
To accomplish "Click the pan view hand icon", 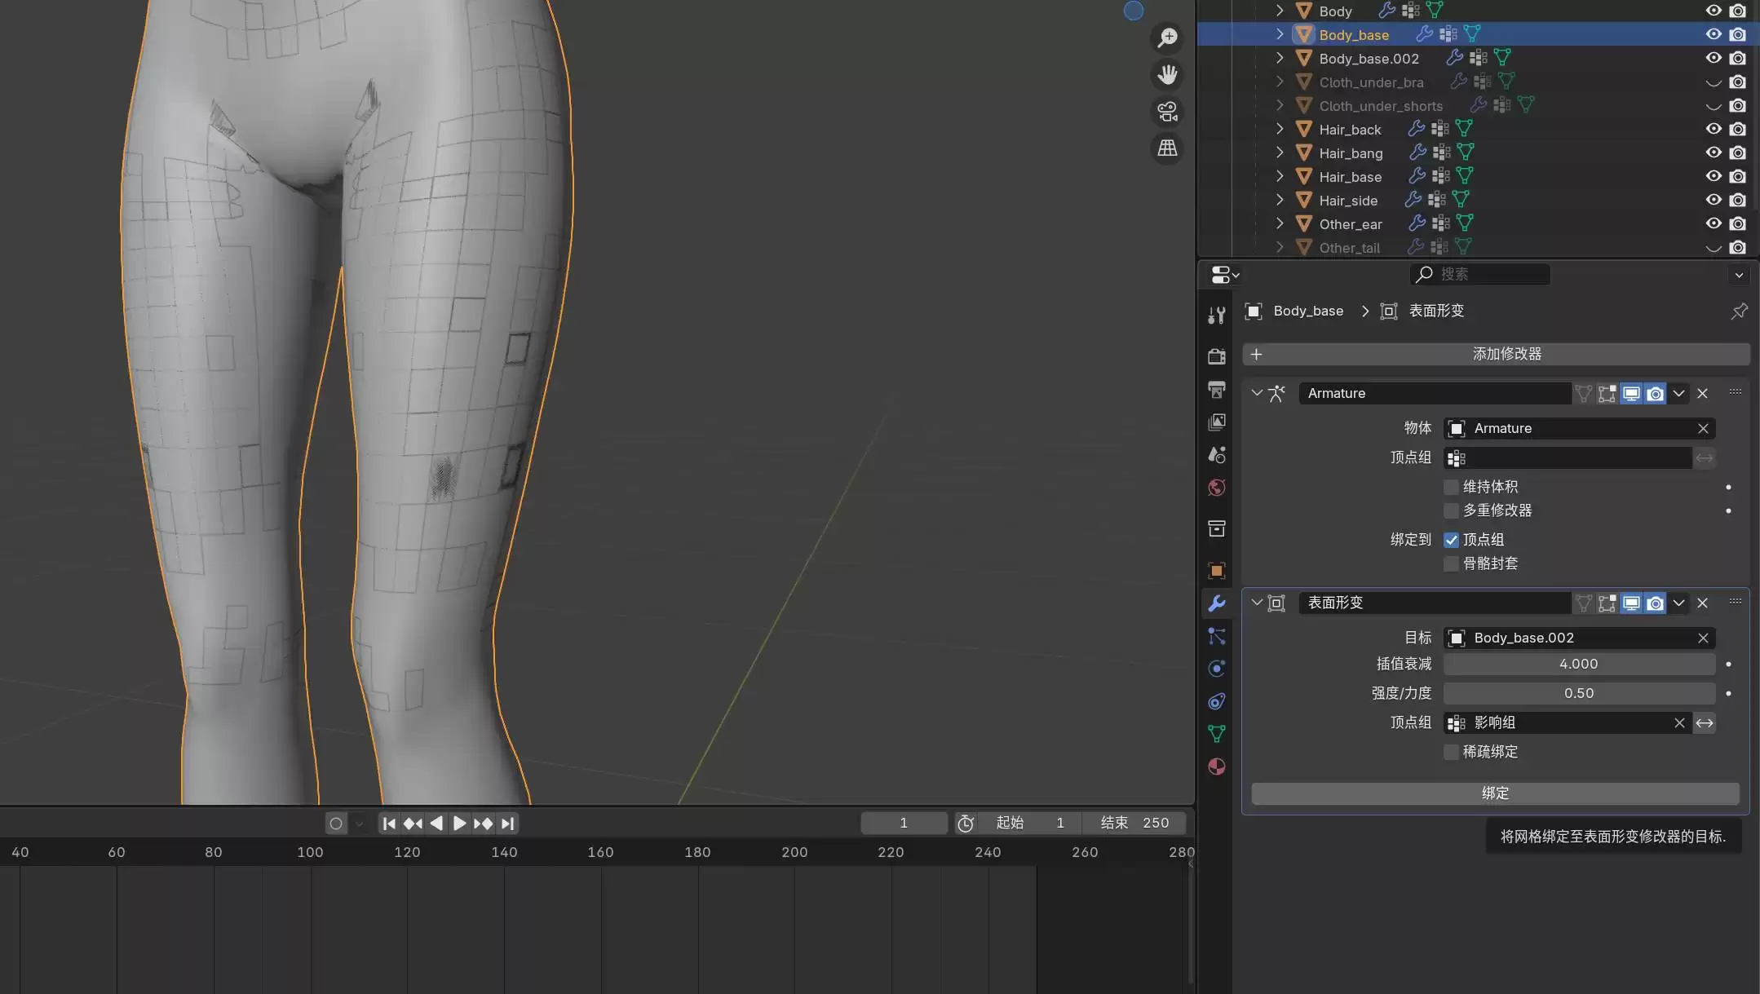I will coord(1168,75).
